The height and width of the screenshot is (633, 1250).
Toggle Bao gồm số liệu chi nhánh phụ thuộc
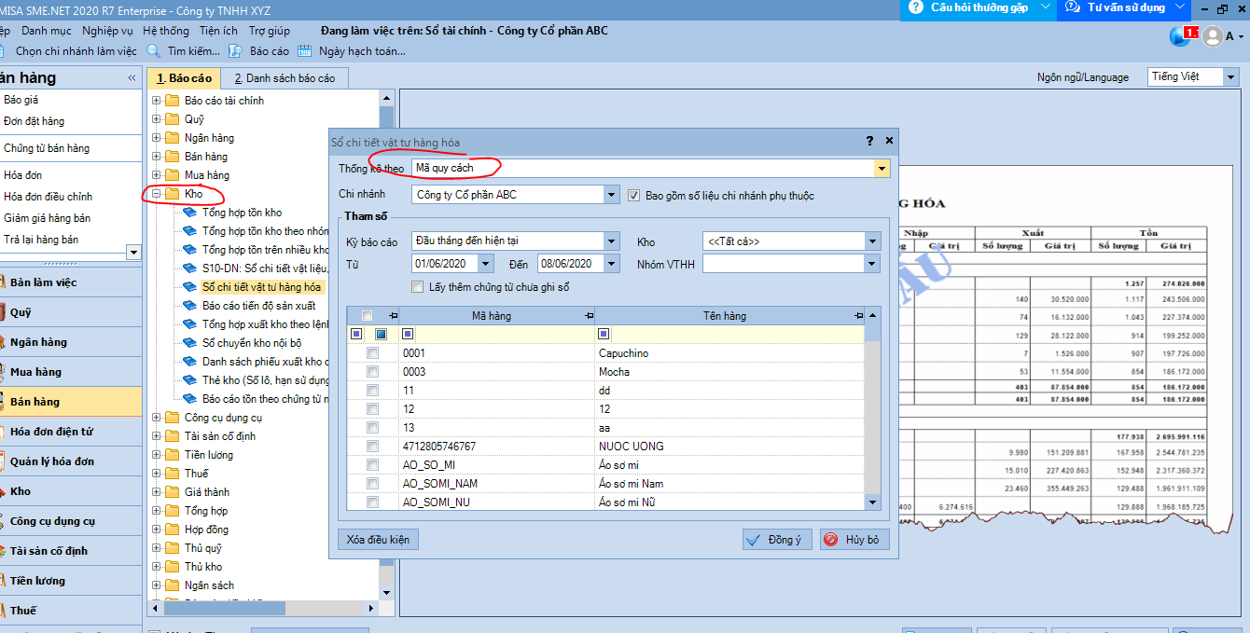point(634,196)
